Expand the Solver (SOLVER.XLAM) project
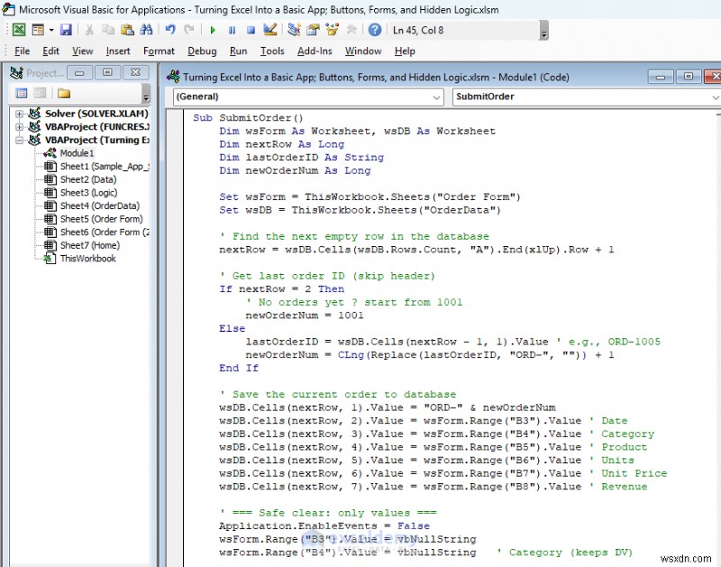 (x=19, y=114)
